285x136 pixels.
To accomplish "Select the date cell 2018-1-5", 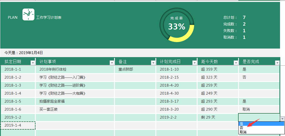I will point(18,101).
